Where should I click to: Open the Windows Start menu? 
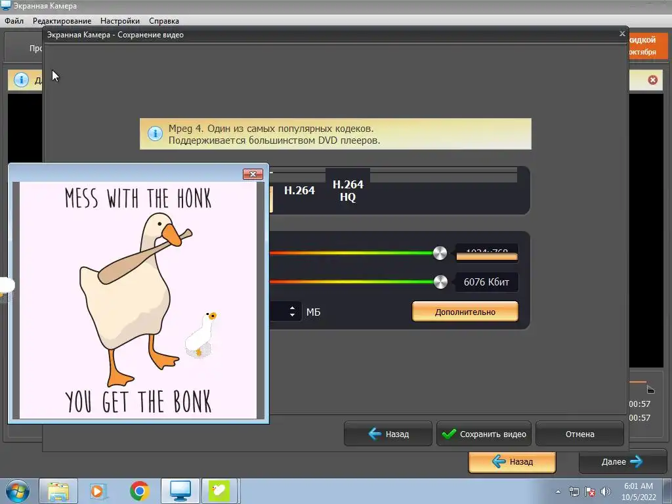[x=17, y=491]
